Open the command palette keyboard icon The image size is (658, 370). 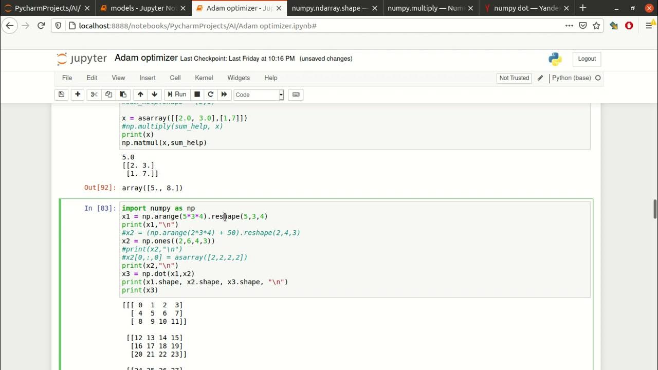pos(296,95)
